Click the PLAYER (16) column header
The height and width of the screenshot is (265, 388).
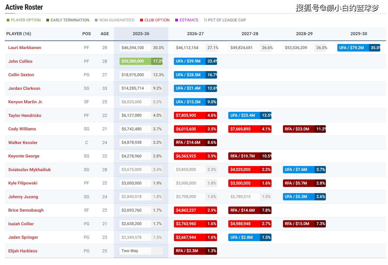(19, 34)
